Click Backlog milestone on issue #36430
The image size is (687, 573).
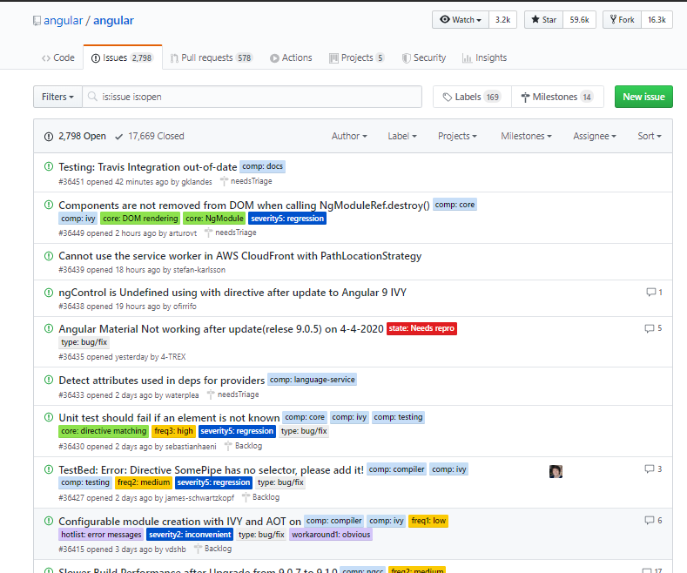click(244, 446)
